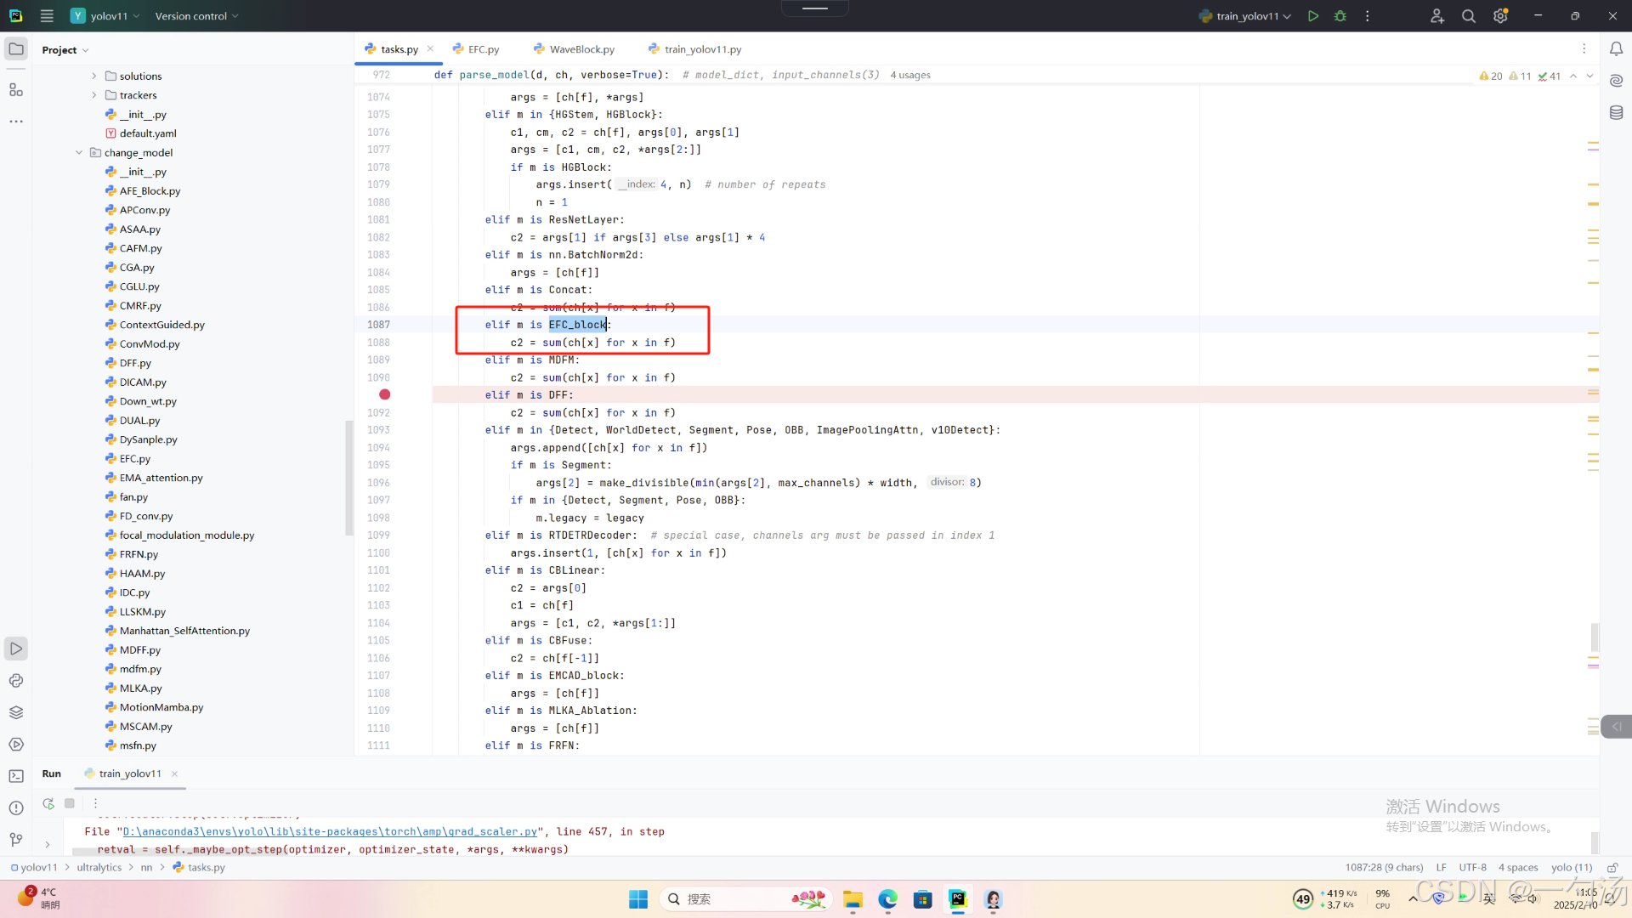
Task: Start debugging with the bug icon
Action: tap(1340, 16)
